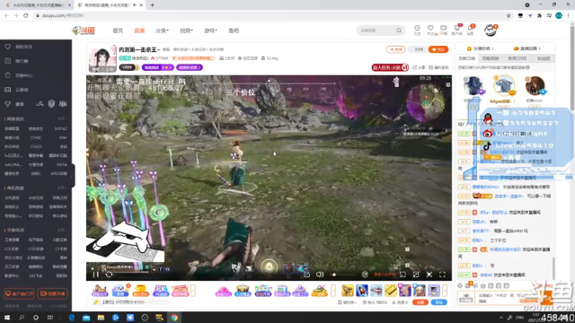Expand the first activity icons group arrow
Image resolution: width=575 pixels, height=323 pixels.
pos(193,291)
